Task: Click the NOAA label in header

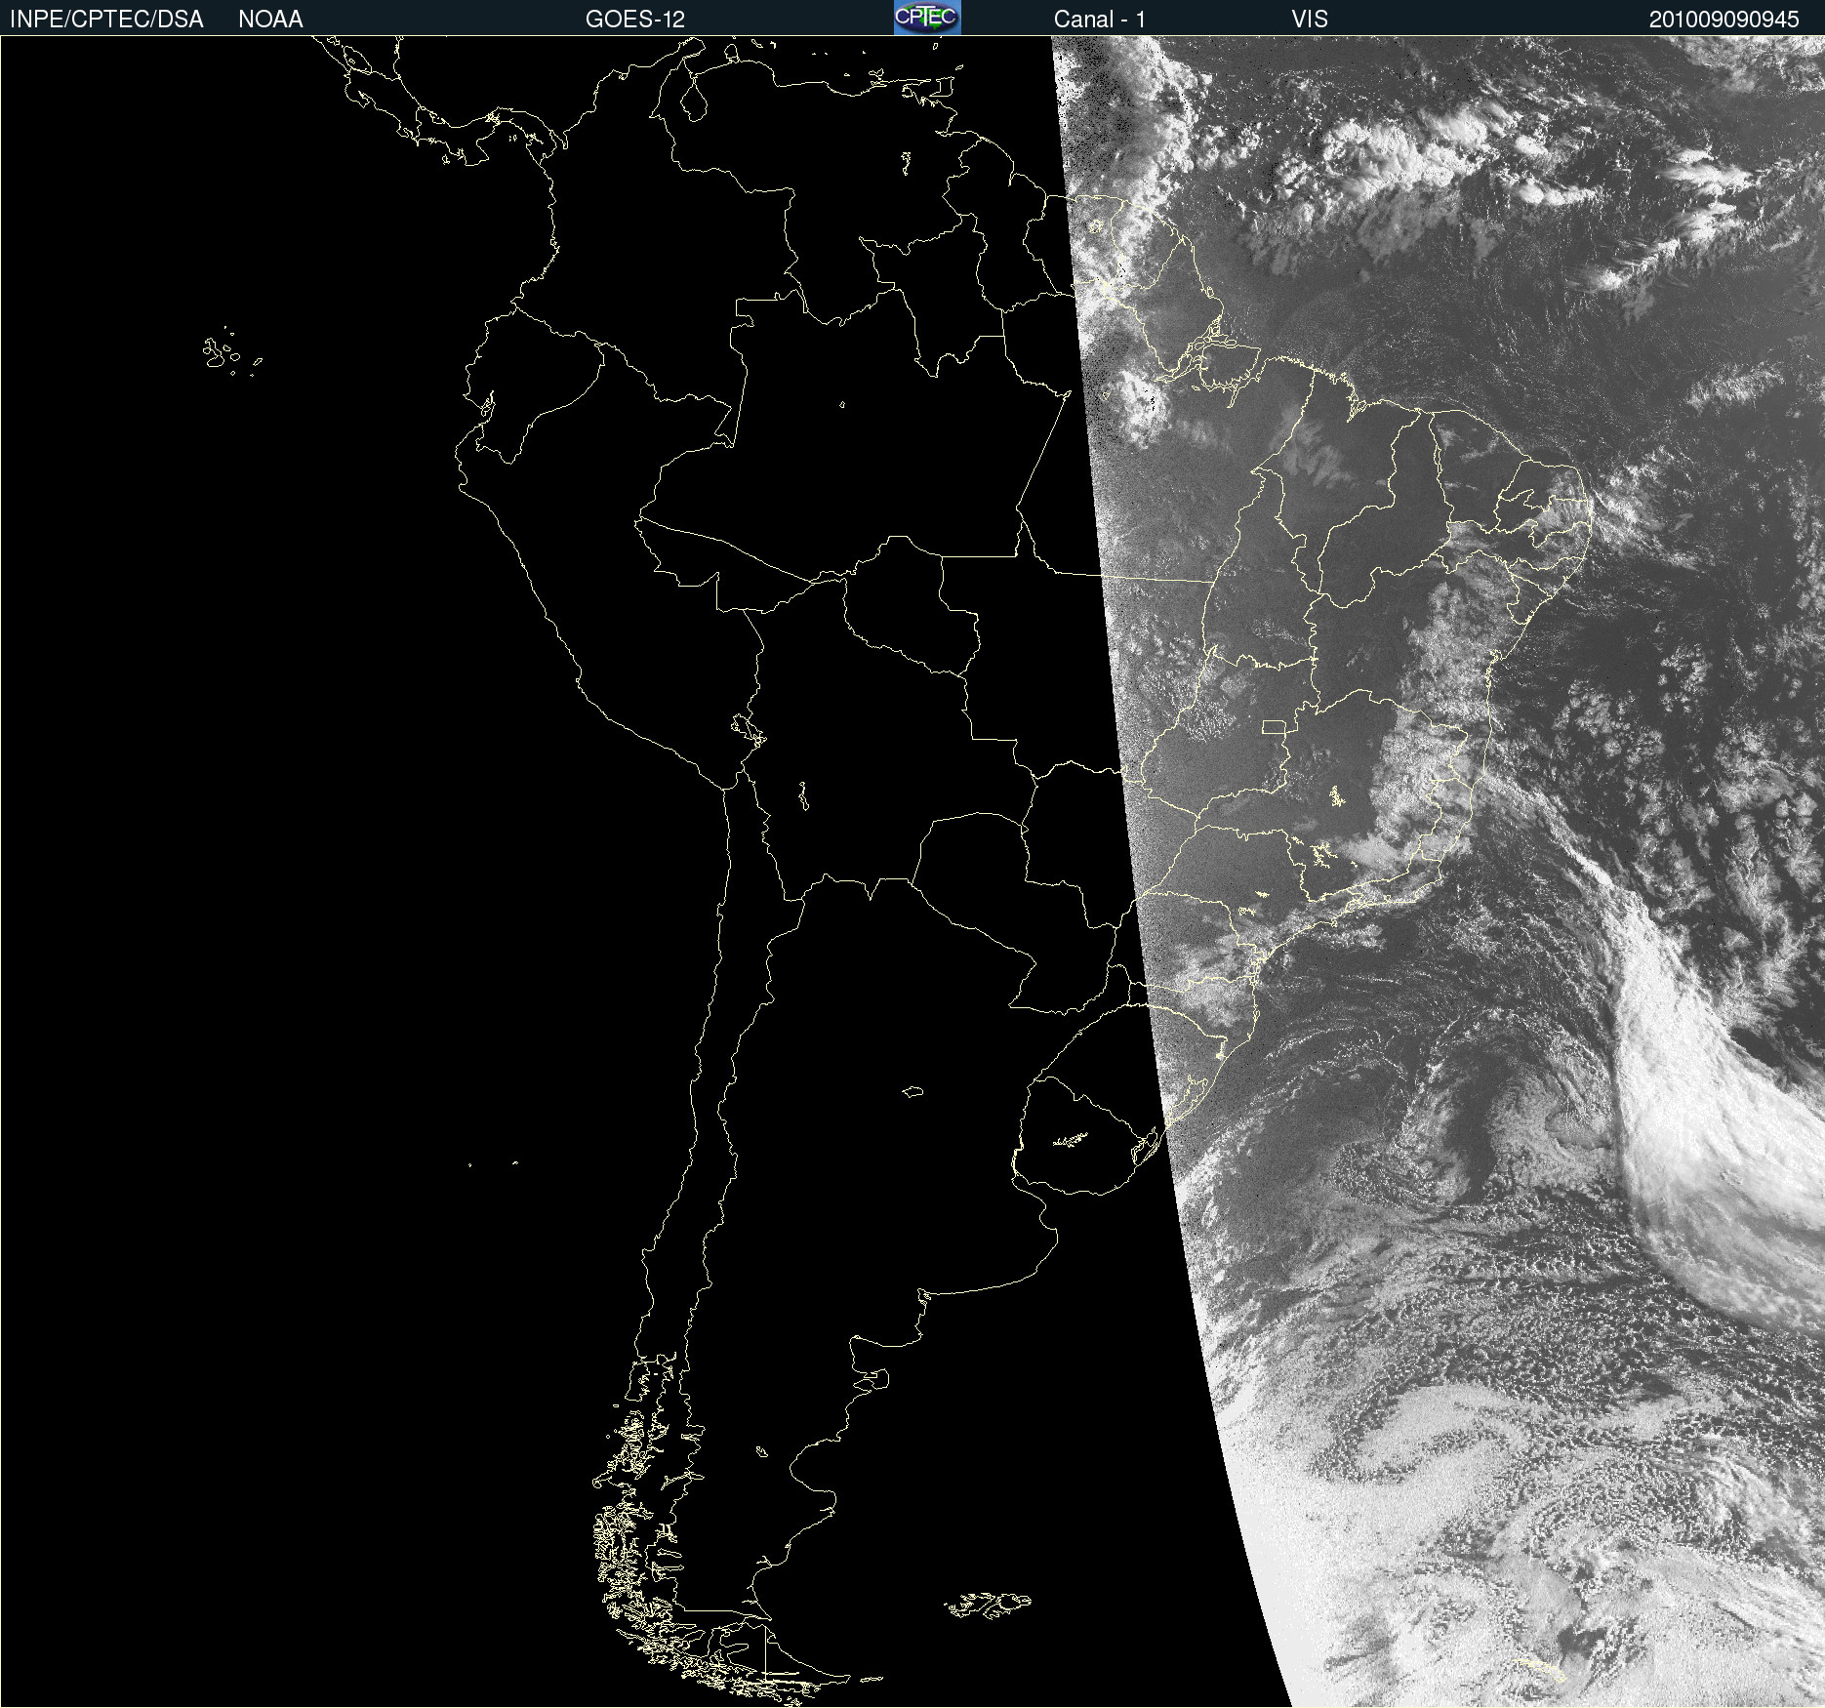Action: coord(270,20)
